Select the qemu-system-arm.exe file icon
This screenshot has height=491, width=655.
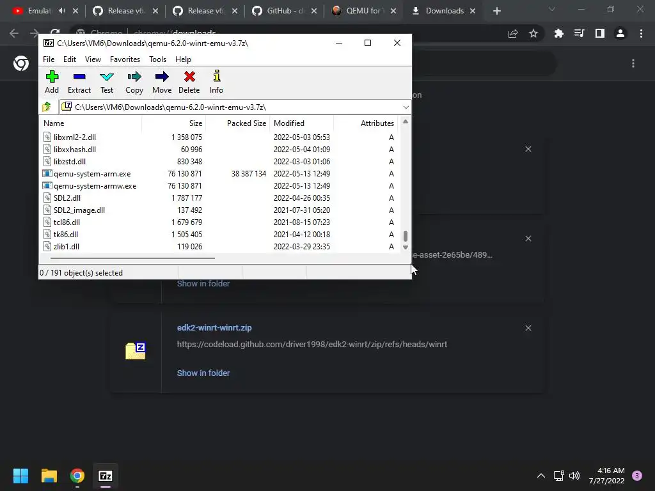[x=47, y=173]
